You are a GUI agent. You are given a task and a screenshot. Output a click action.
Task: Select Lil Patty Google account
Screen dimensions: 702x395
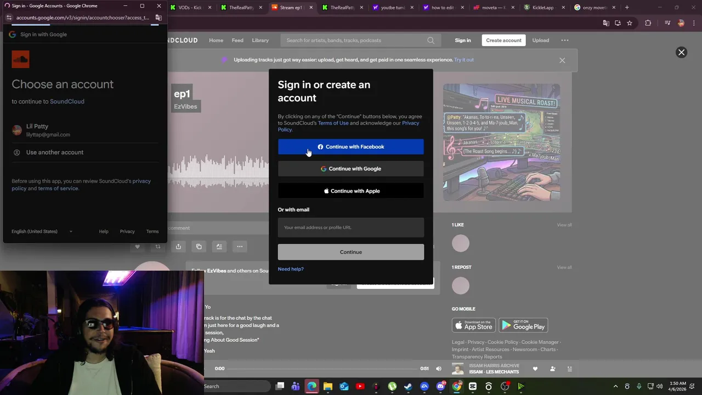pyautogui.click(x=85, y=130)
